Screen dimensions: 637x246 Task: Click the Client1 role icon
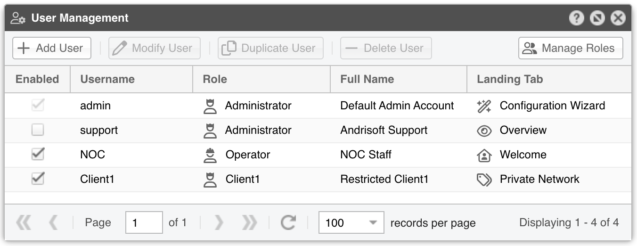coord(210,180)
